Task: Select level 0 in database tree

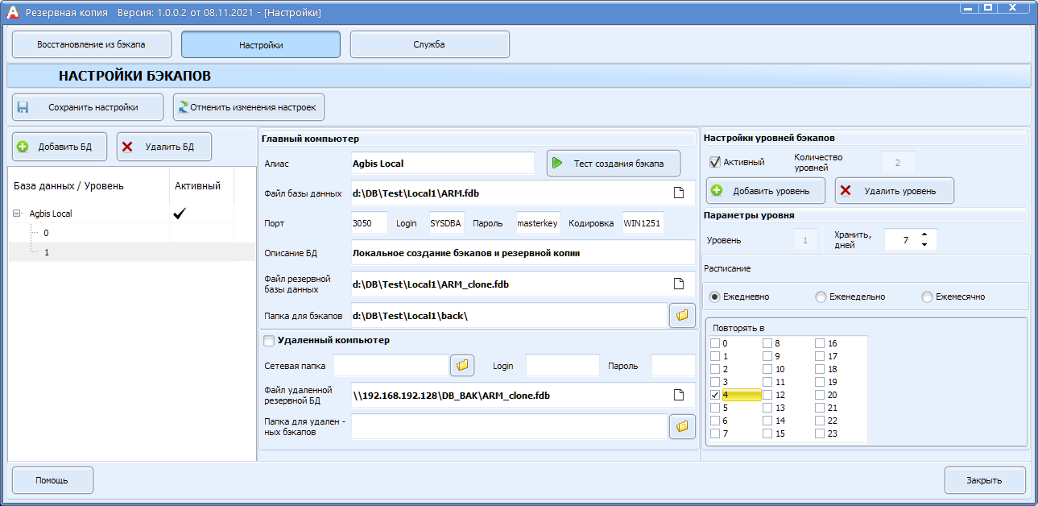Action: click(x=132, y=233)
